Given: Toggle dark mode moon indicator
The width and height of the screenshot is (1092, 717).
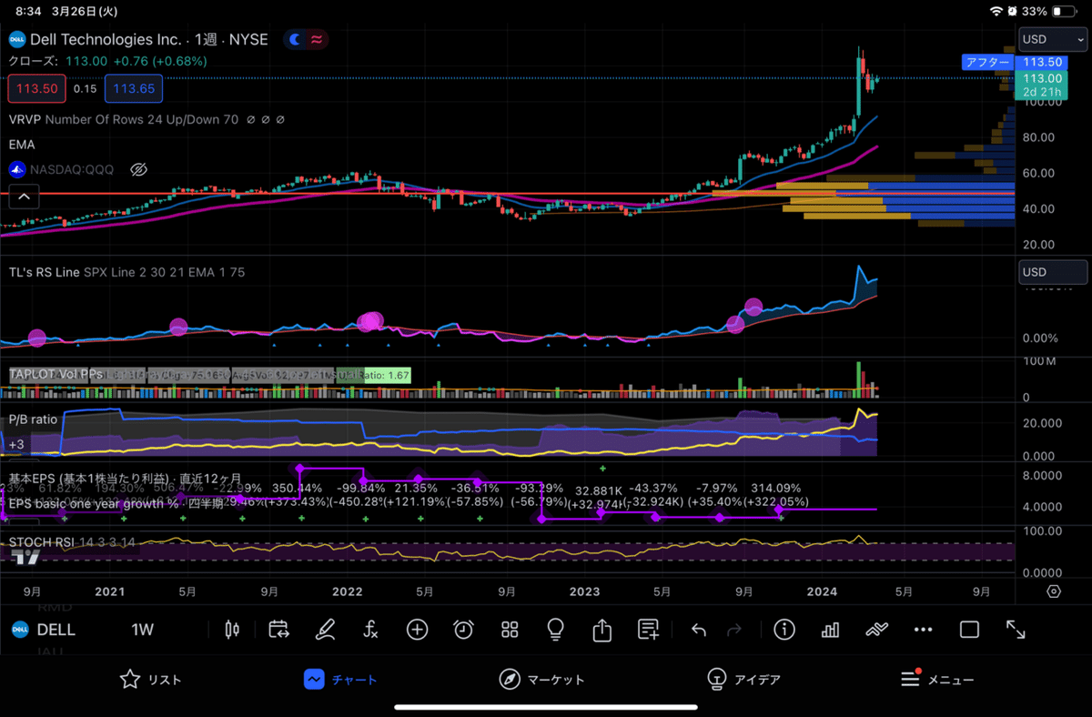Looking at the screenshot, I should [295, 39].
